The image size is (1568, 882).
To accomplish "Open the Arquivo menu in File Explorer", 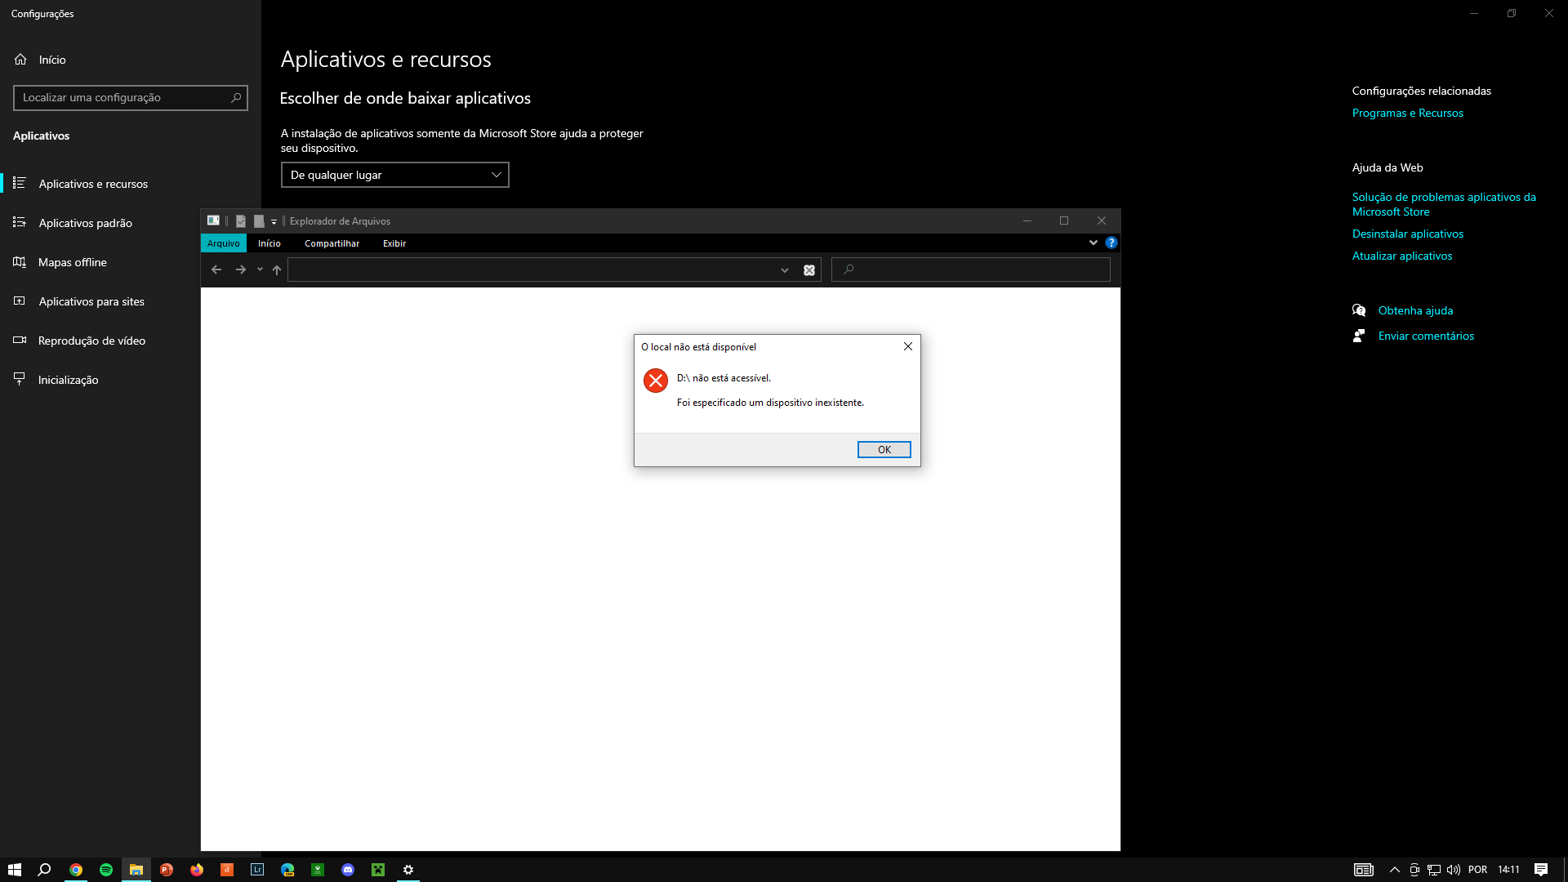I will [x=223, y=243].
